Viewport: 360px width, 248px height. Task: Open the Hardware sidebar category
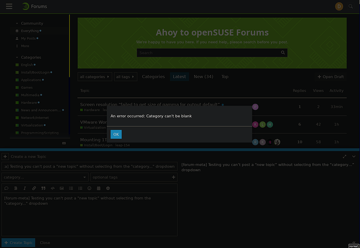[x=29, y=102]
